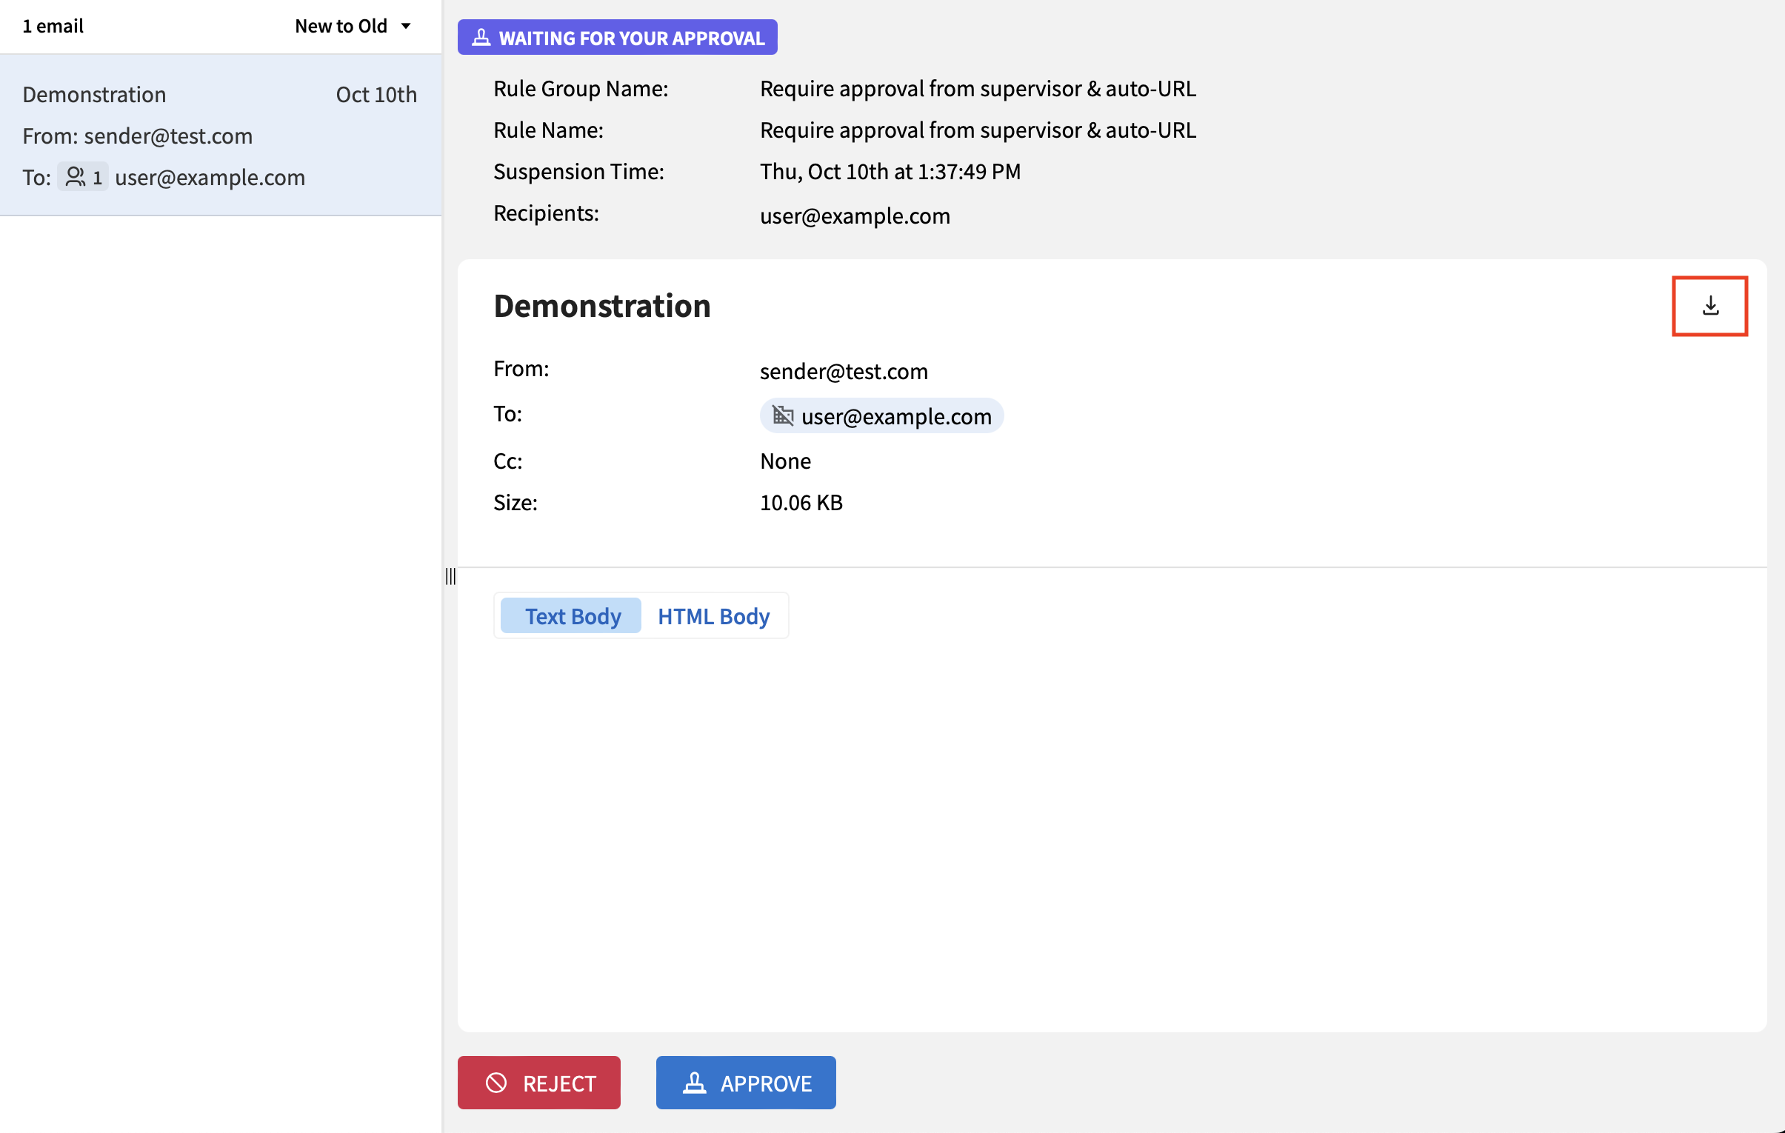
Task: Click the Recipients value user@example.com
Action: tap(855, 215)
